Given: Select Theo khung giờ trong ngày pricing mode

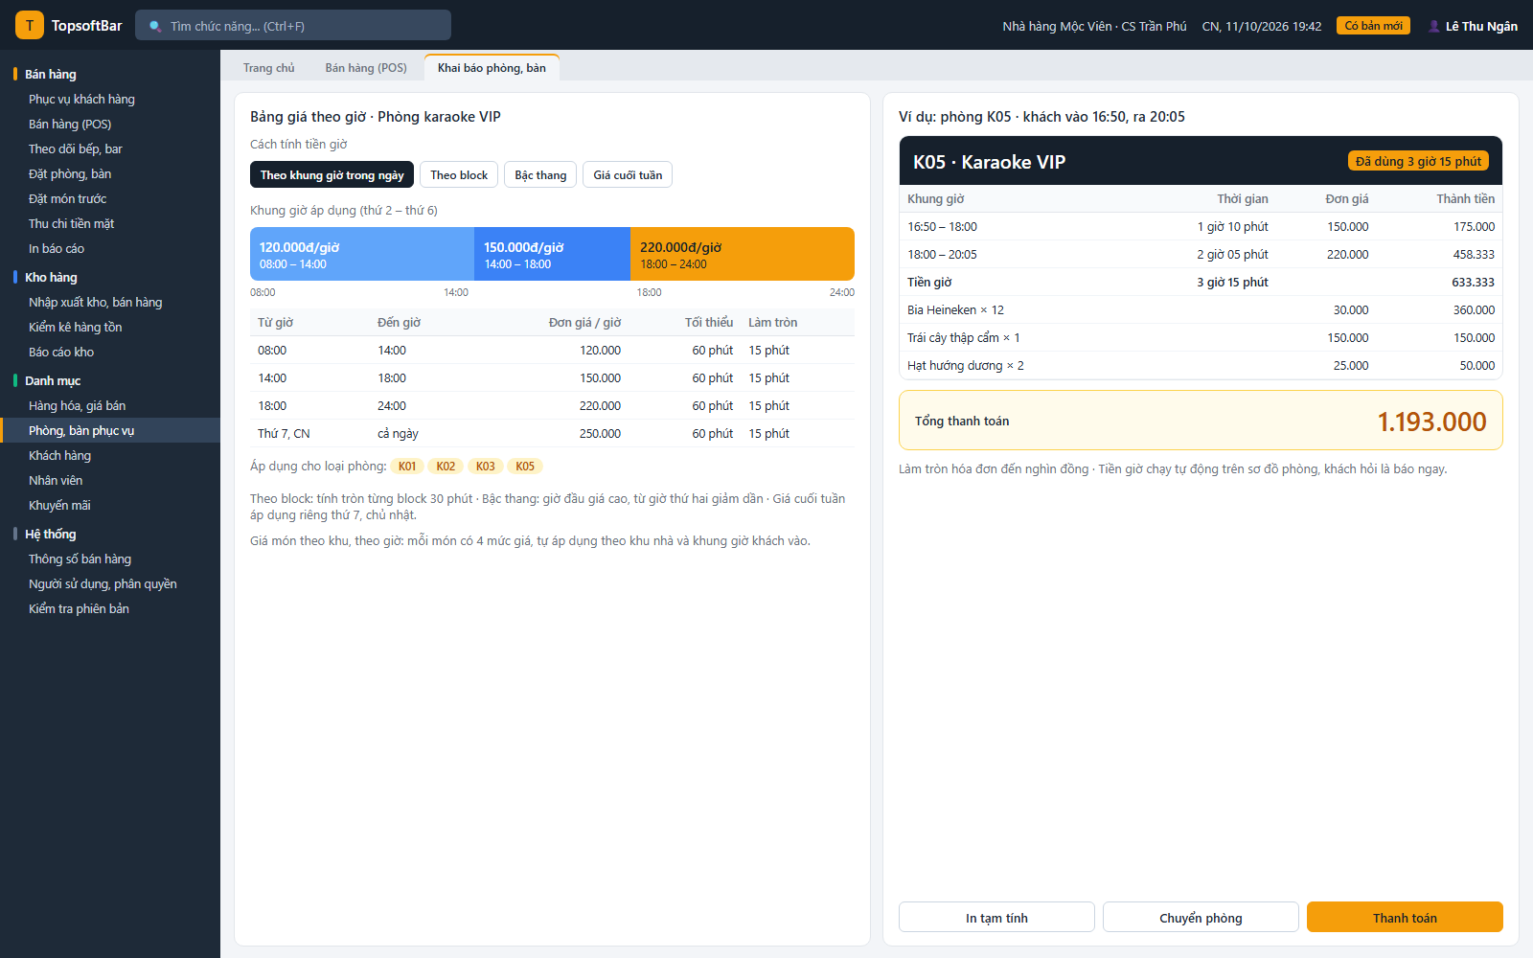Looking at the screenshot, I should point(332,174).
